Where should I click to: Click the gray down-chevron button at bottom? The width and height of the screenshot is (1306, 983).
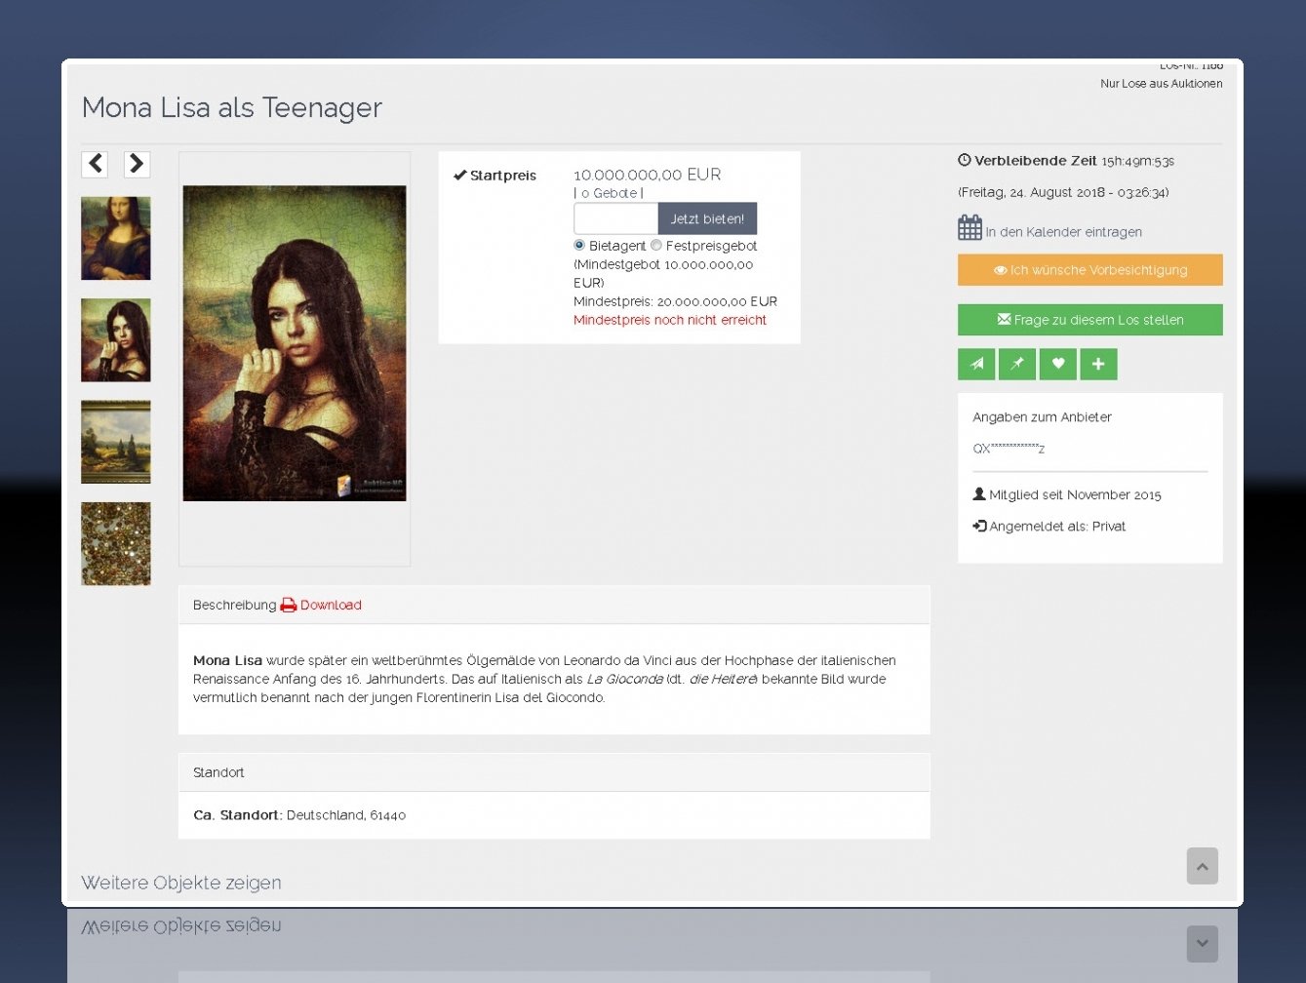(1202, 943)
